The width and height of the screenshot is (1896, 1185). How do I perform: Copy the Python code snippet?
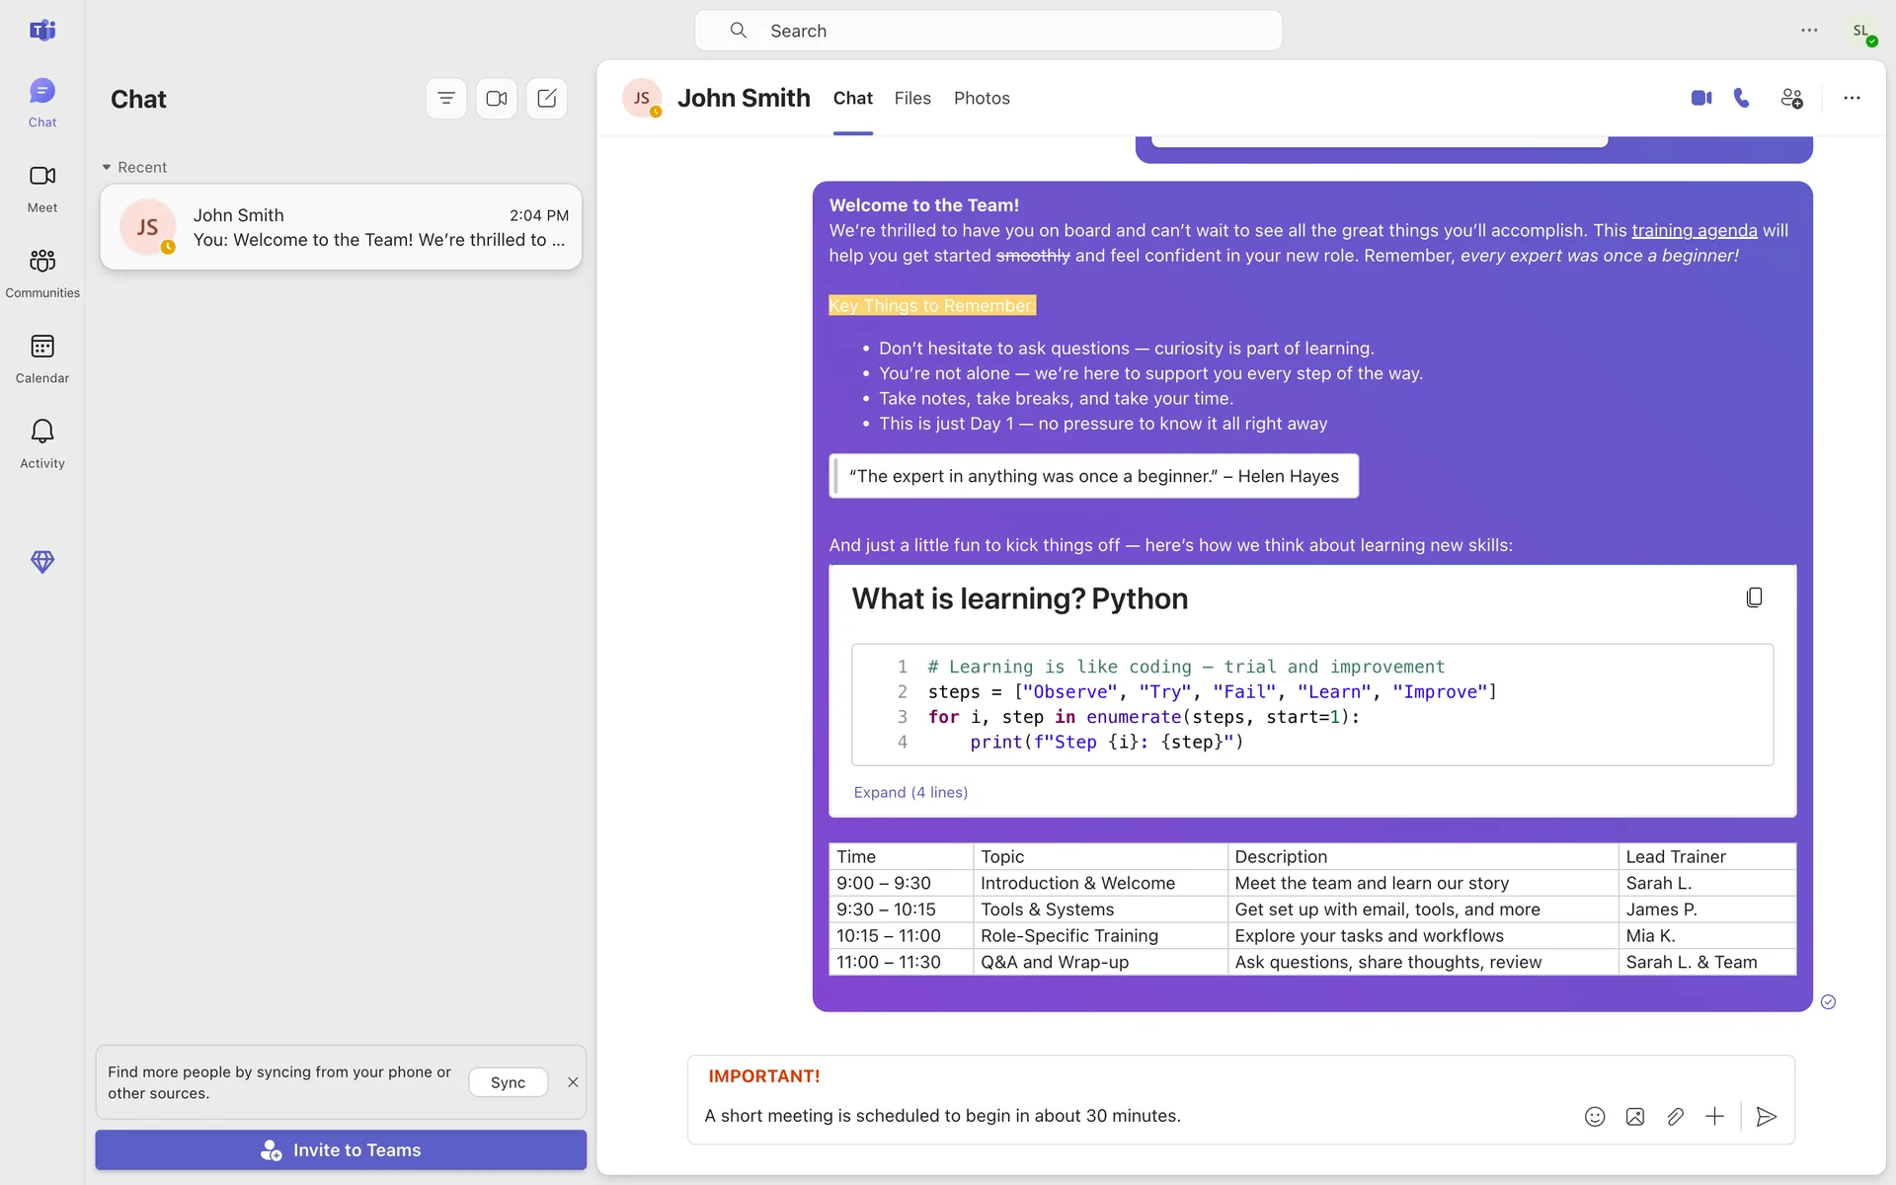click(x=1754, y=597)
